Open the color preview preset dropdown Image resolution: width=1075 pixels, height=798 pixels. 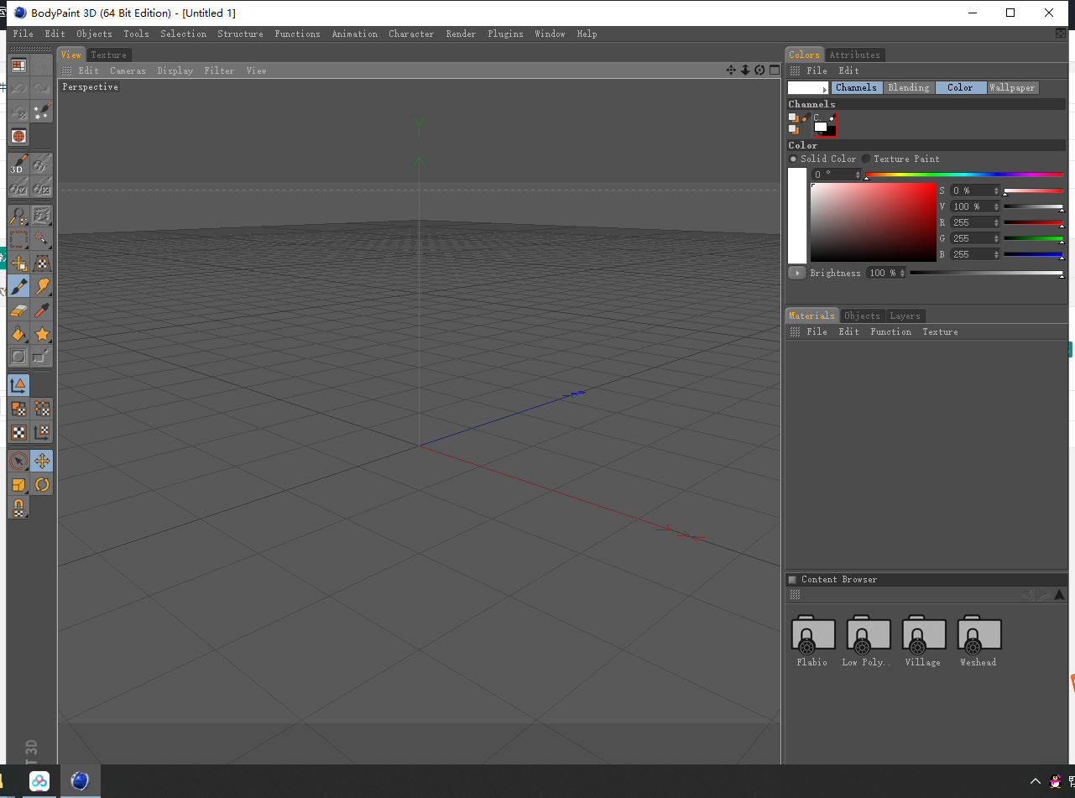click(x=808, y=87)
